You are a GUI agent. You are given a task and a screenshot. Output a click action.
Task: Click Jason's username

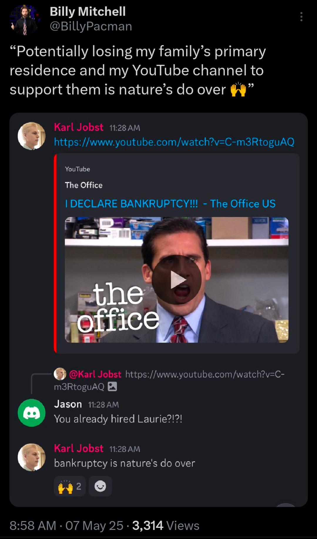(x=68, y=404)
